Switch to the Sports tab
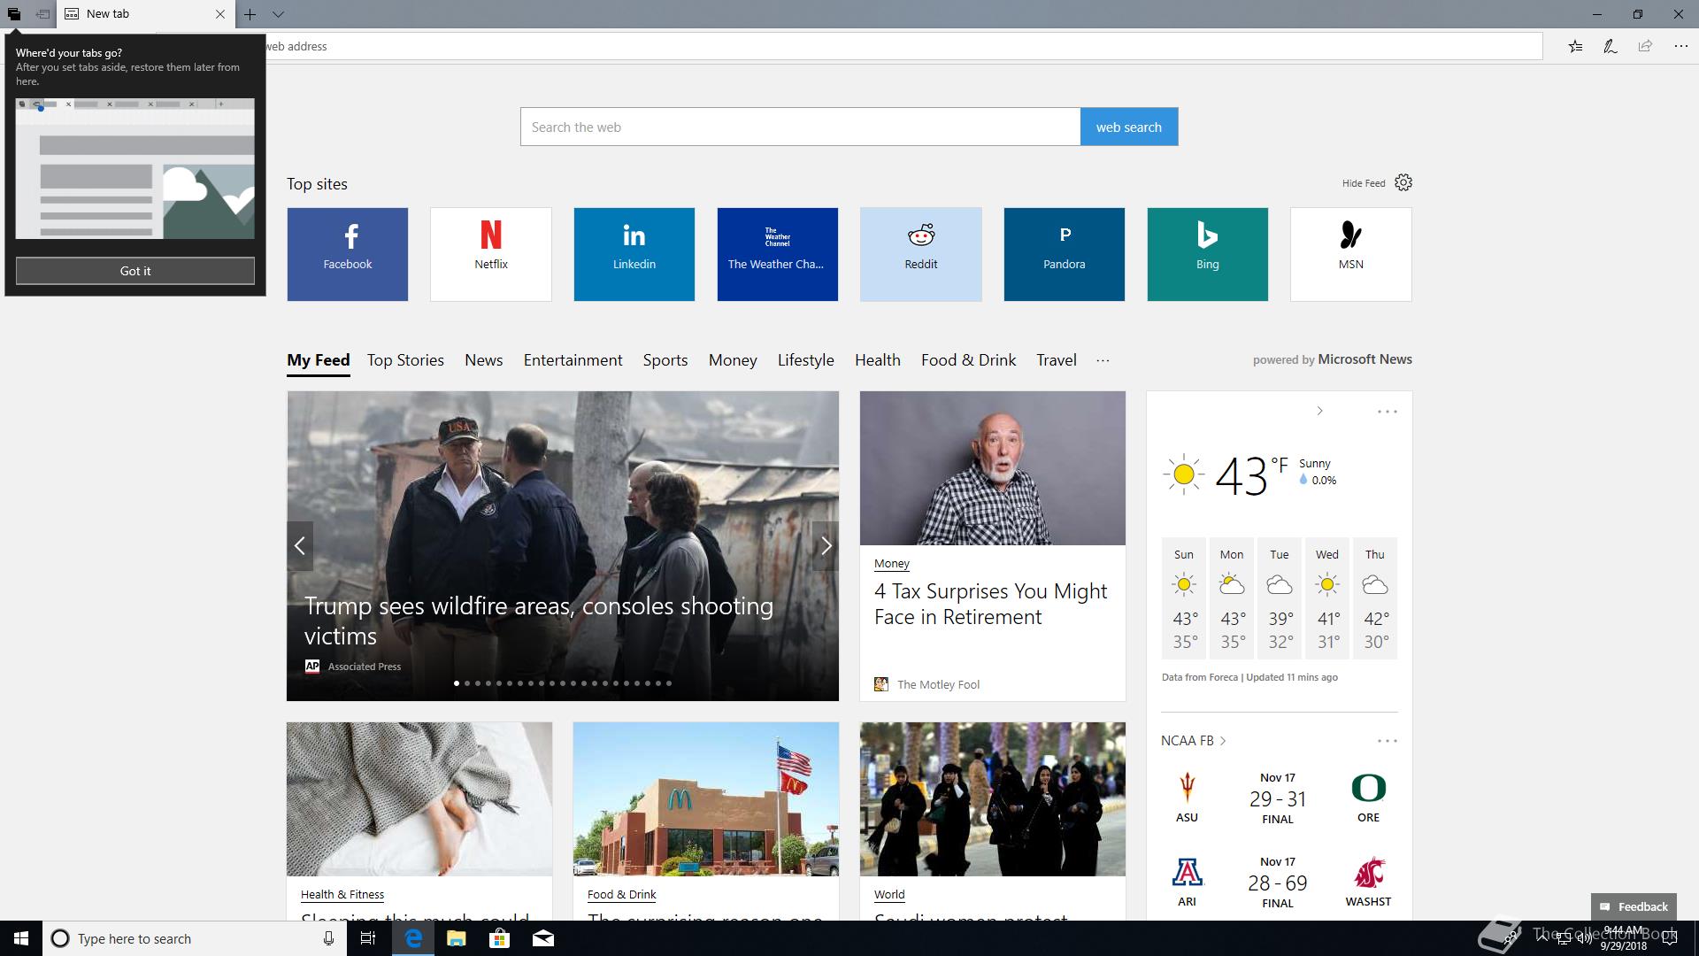Screen dimensions: 1699x956 pos(665,360)
